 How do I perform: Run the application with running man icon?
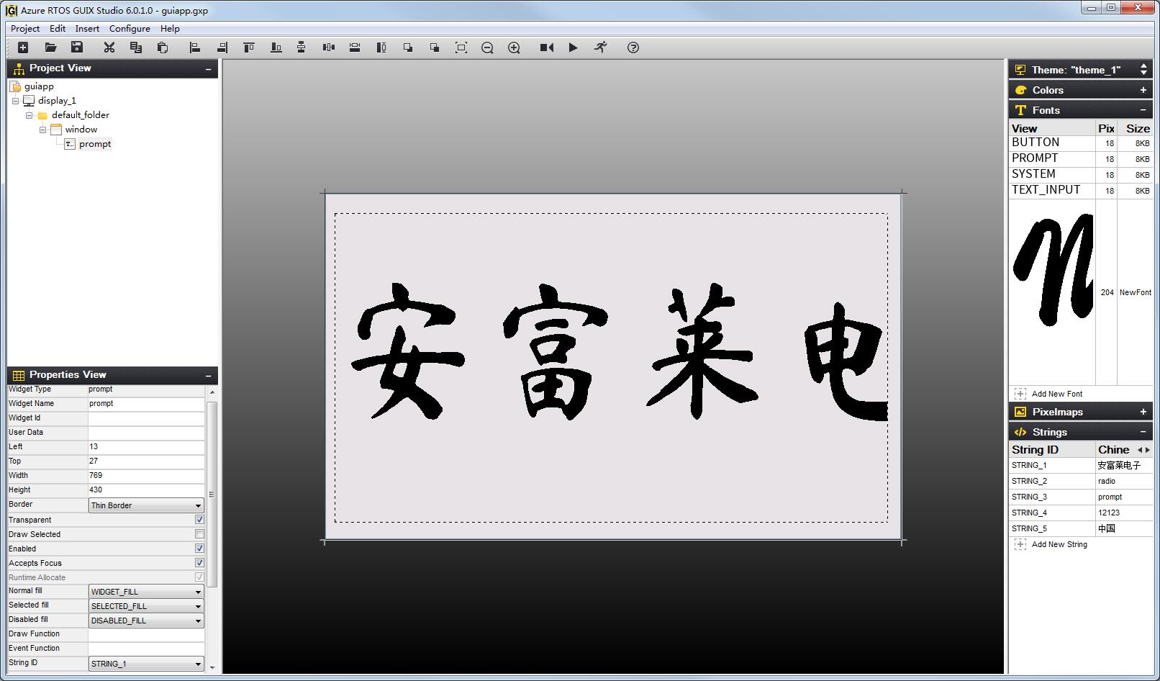pos(601,48)
